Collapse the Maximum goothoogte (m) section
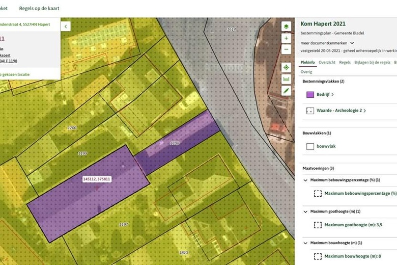Viewport: 397px width, 265px height. point(305,211)
